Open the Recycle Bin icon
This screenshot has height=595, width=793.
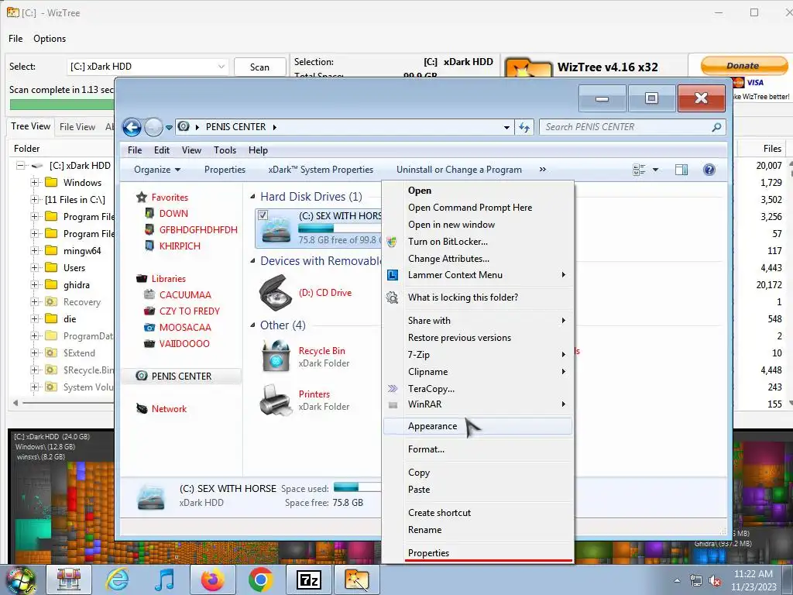[276, 356]
